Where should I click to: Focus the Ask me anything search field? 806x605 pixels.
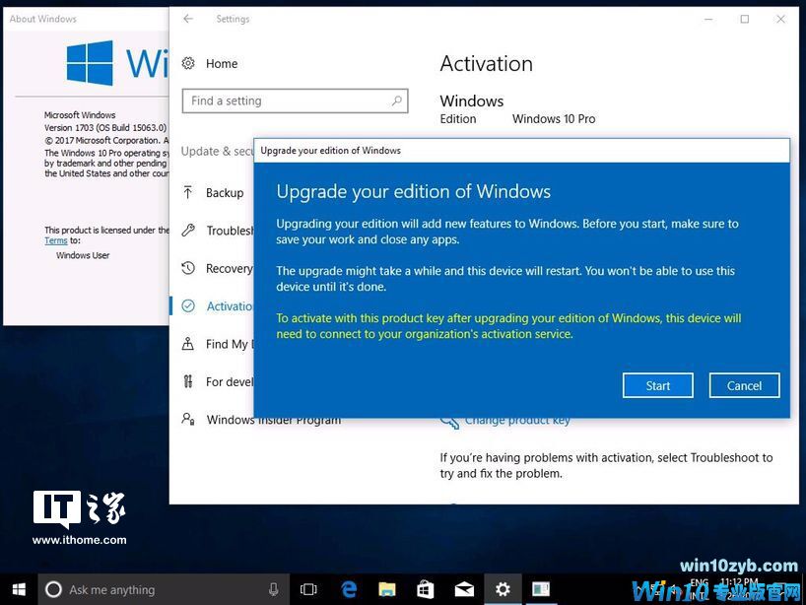click(164, 589)
